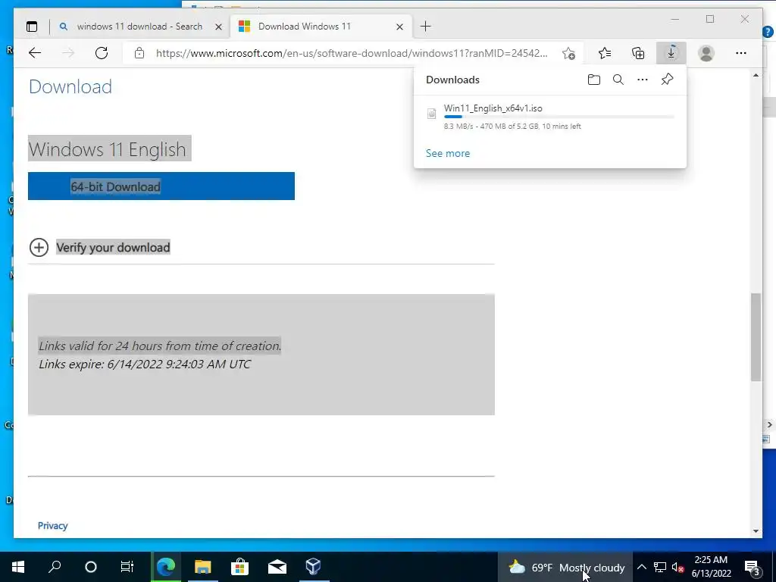Open taskbar Search
Screen dimensions: 776x582
[x=55, y=567]
